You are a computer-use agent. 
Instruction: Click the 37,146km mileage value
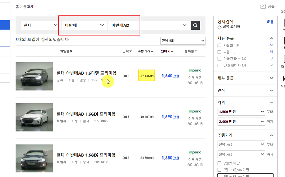(147, 76)
